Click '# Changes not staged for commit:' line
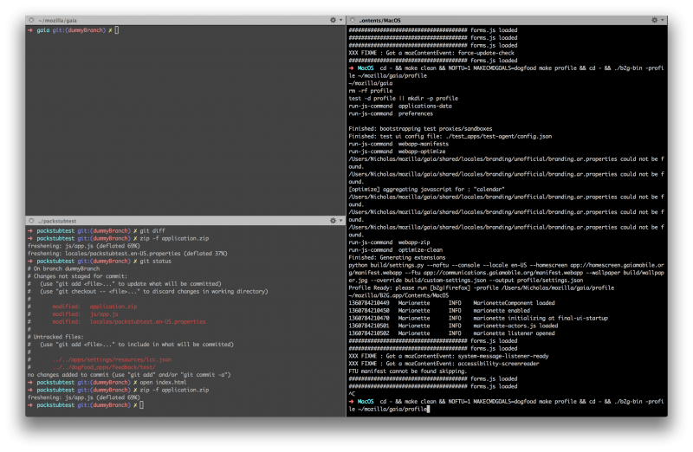Screen dimensions: 693x452 click(77, 276)
